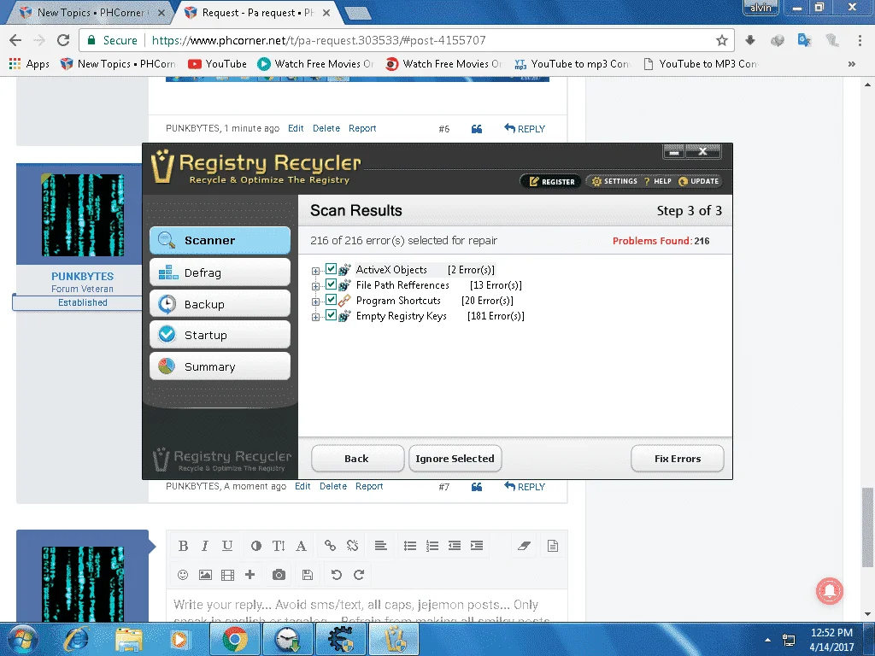Image resolution: width=875 pixels, height=656 pixels.
Task: Click the Back button
Action: [357, 459]
